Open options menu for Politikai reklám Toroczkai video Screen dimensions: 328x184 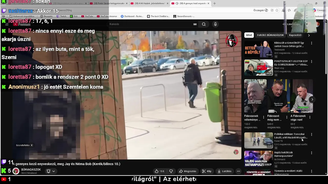[312, 134]
